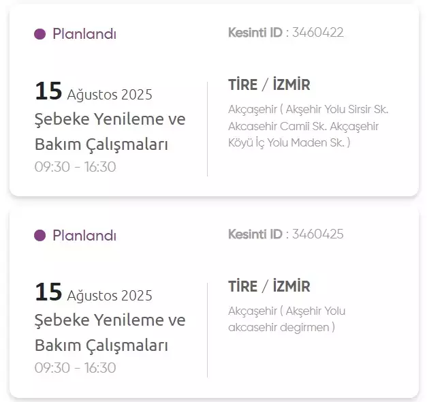This screenshot has height=402, width=427.
Task: Click the vertical divider in the second card
Action: [207, 330]
